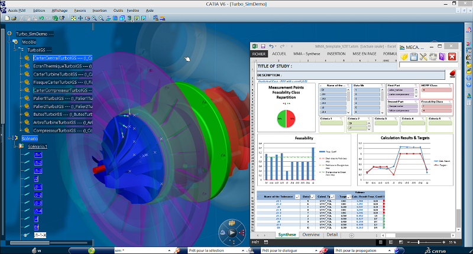Select the Pan view tool icon
The width and height of the screenshot is (473, 254).
81,18
